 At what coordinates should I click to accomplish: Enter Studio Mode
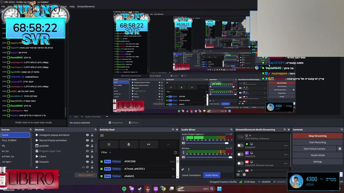coord(317,155)
